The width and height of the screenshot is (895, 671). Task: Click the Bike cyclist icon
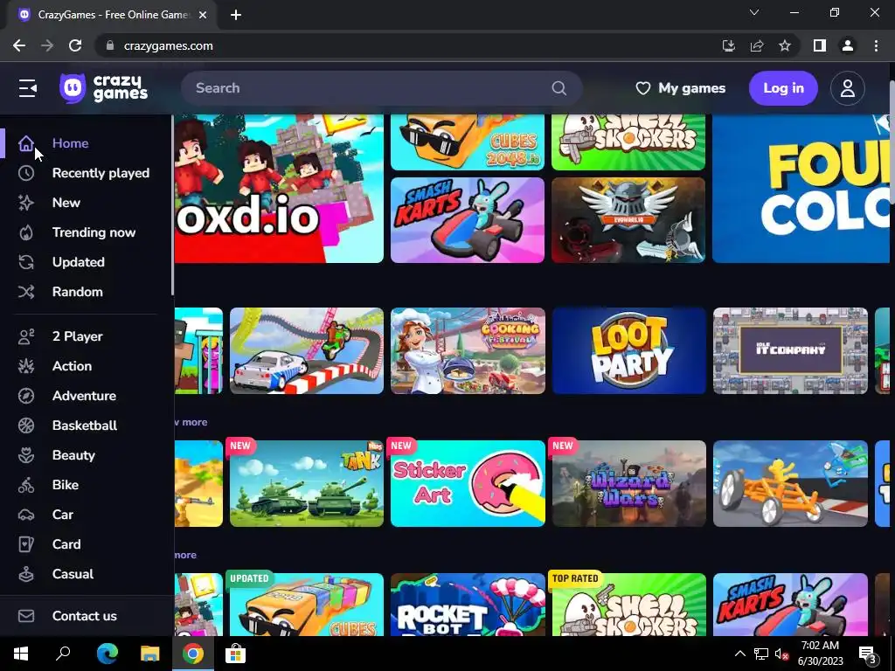coord(26,484)
